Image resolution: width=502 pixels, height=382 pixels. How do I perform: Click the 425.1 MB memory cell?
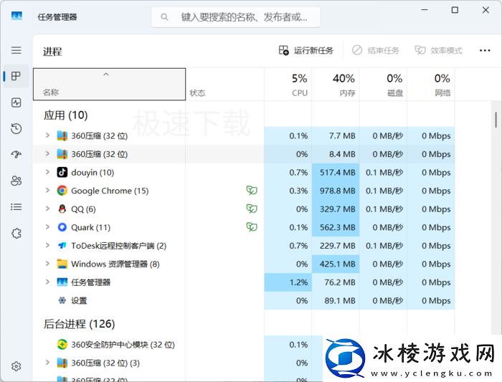tap(336, 264)
